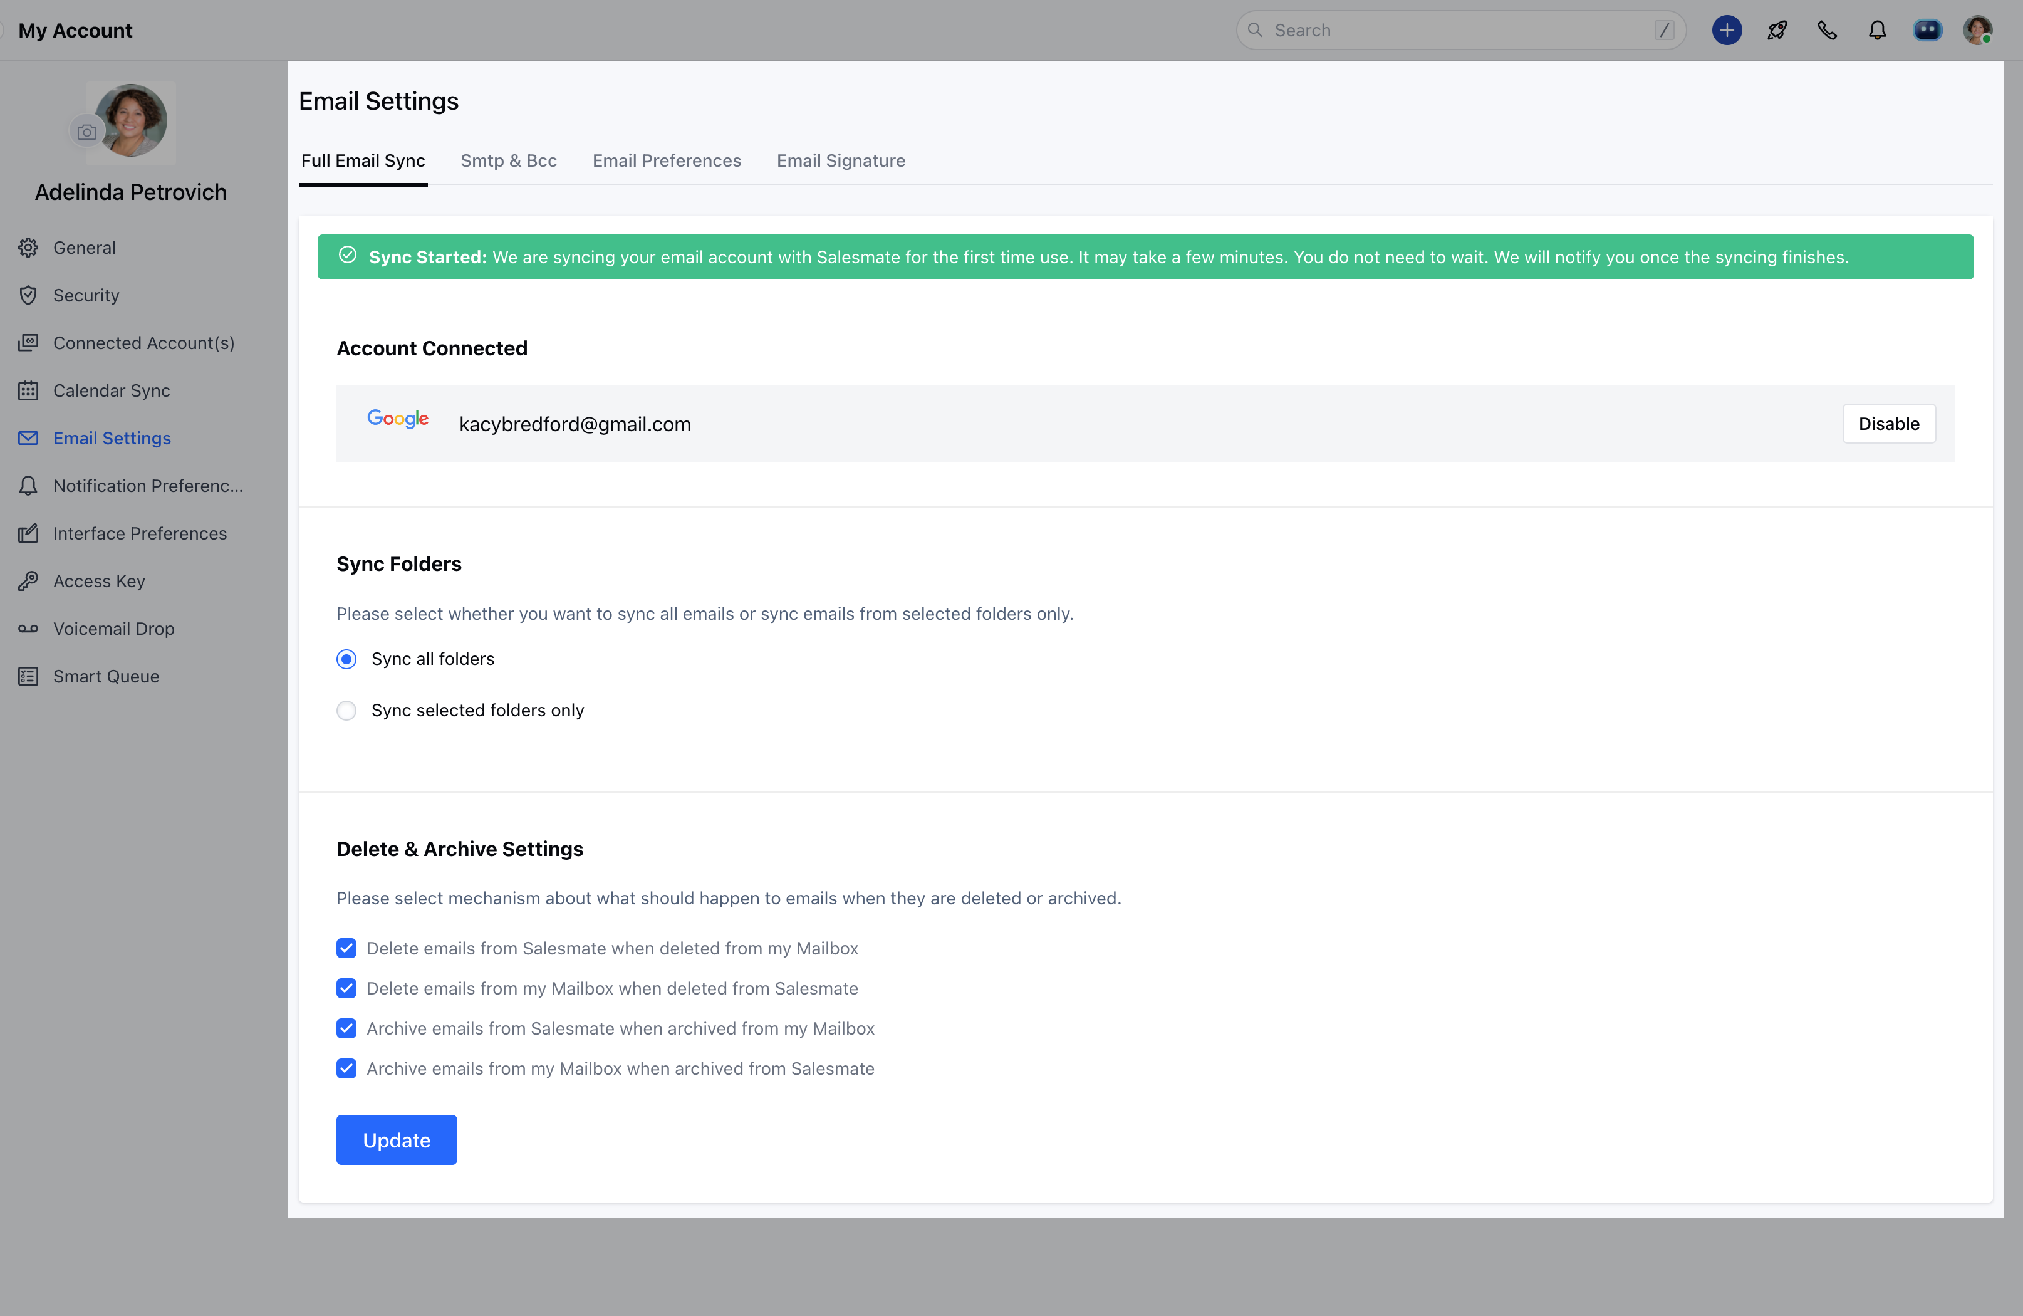This screenshot has height=1316, width=2023.
Task: Click the Security shield icon
Action: point(28,295)
